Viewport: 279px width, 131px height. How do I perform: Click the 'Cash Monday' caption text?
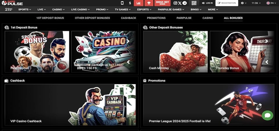tap(159, 68)
